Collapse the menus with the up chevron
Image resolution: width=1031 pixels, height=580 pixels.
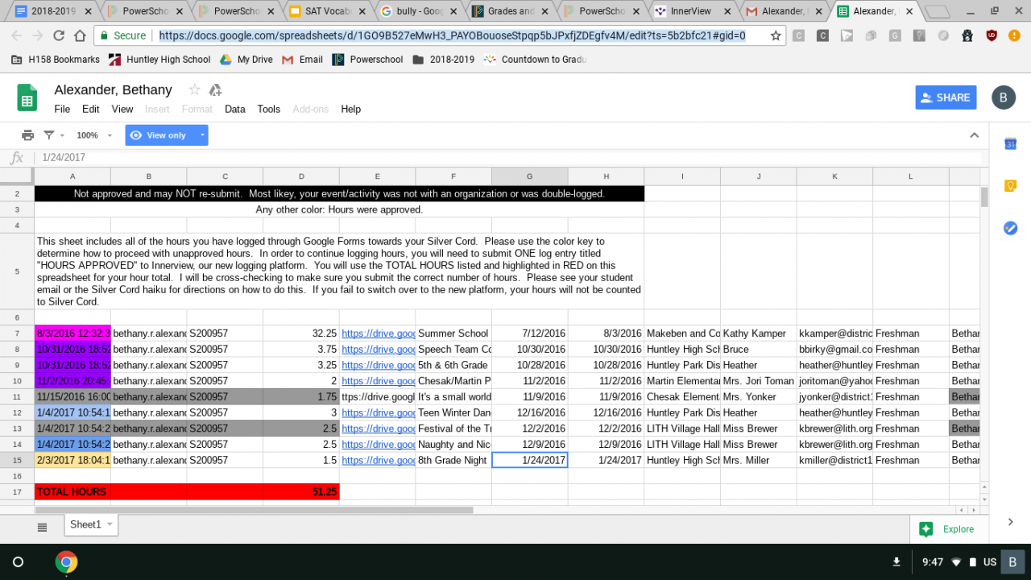click(x=974, y=135)
